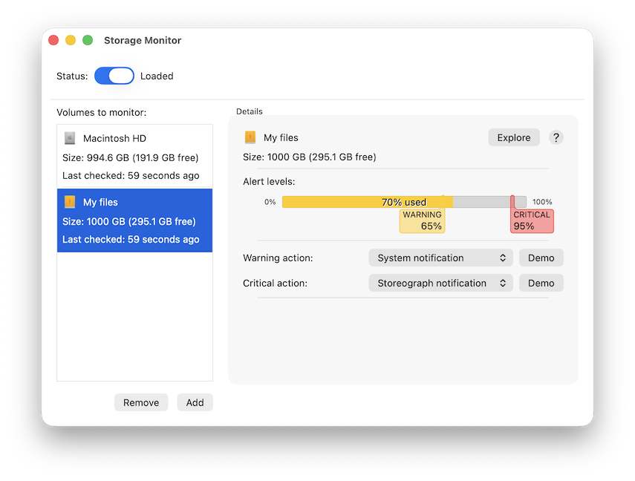Image resolution: width=635 pixels, height=481 pixels.
Task: Open the Warning action dropdown
Action: (440, 258)
